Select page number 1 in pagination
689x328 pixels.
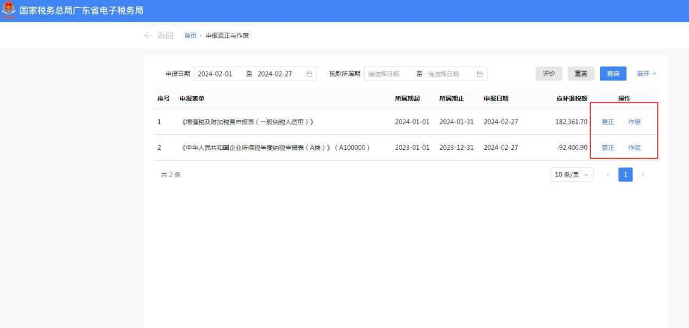(x=625, y=175)
